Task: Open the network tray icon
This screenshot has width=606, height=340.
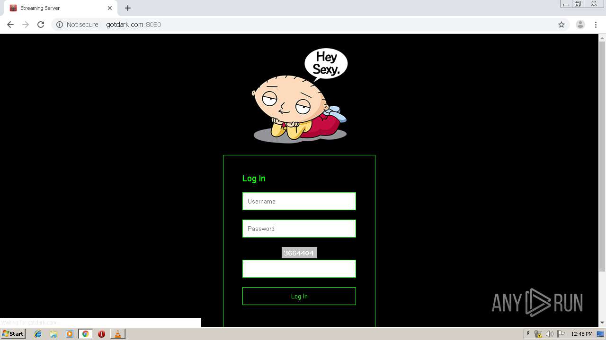Action: [538, 334]
